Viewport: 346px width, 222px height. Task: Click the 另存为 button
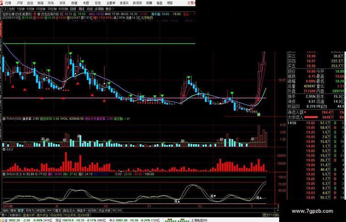coord(30,211)
